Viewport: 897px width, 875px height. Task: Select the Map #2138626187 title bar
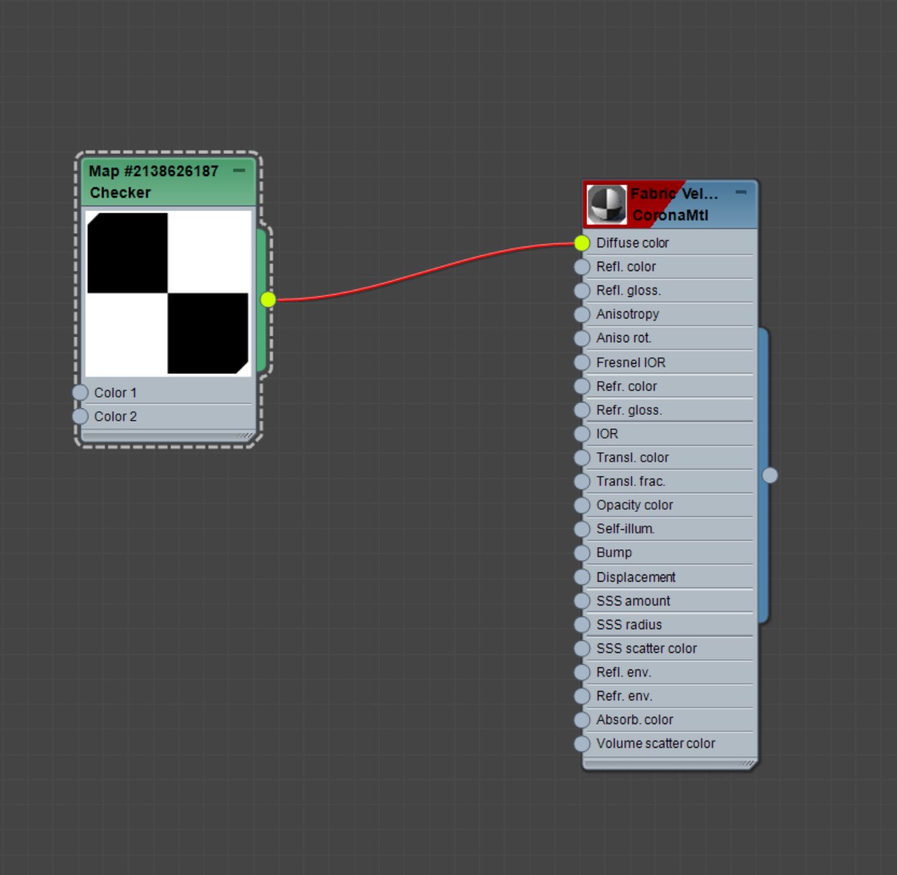point(168,182)
